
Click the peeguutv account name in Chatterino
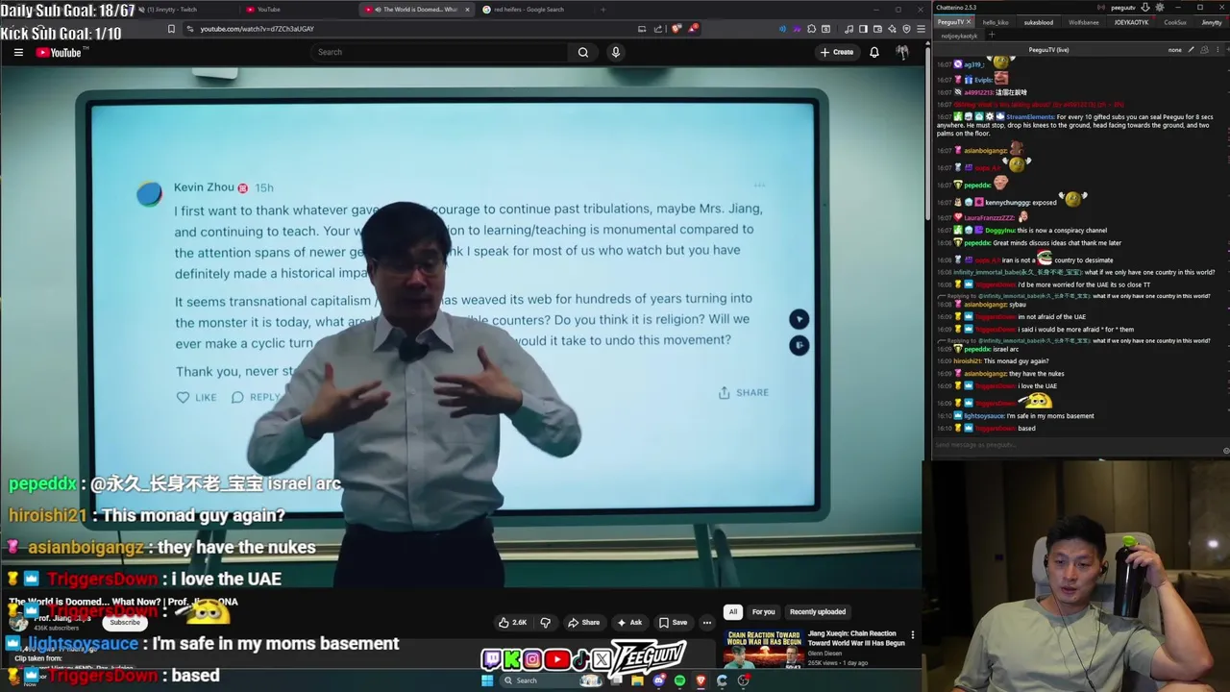tap(1123, 8)
